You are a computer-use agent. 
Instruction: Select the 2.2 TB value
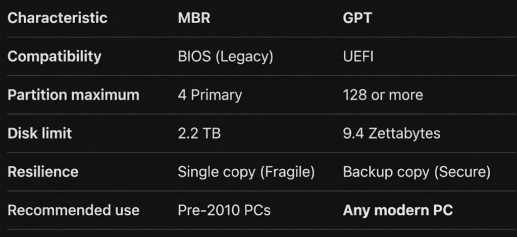[199, 133]
